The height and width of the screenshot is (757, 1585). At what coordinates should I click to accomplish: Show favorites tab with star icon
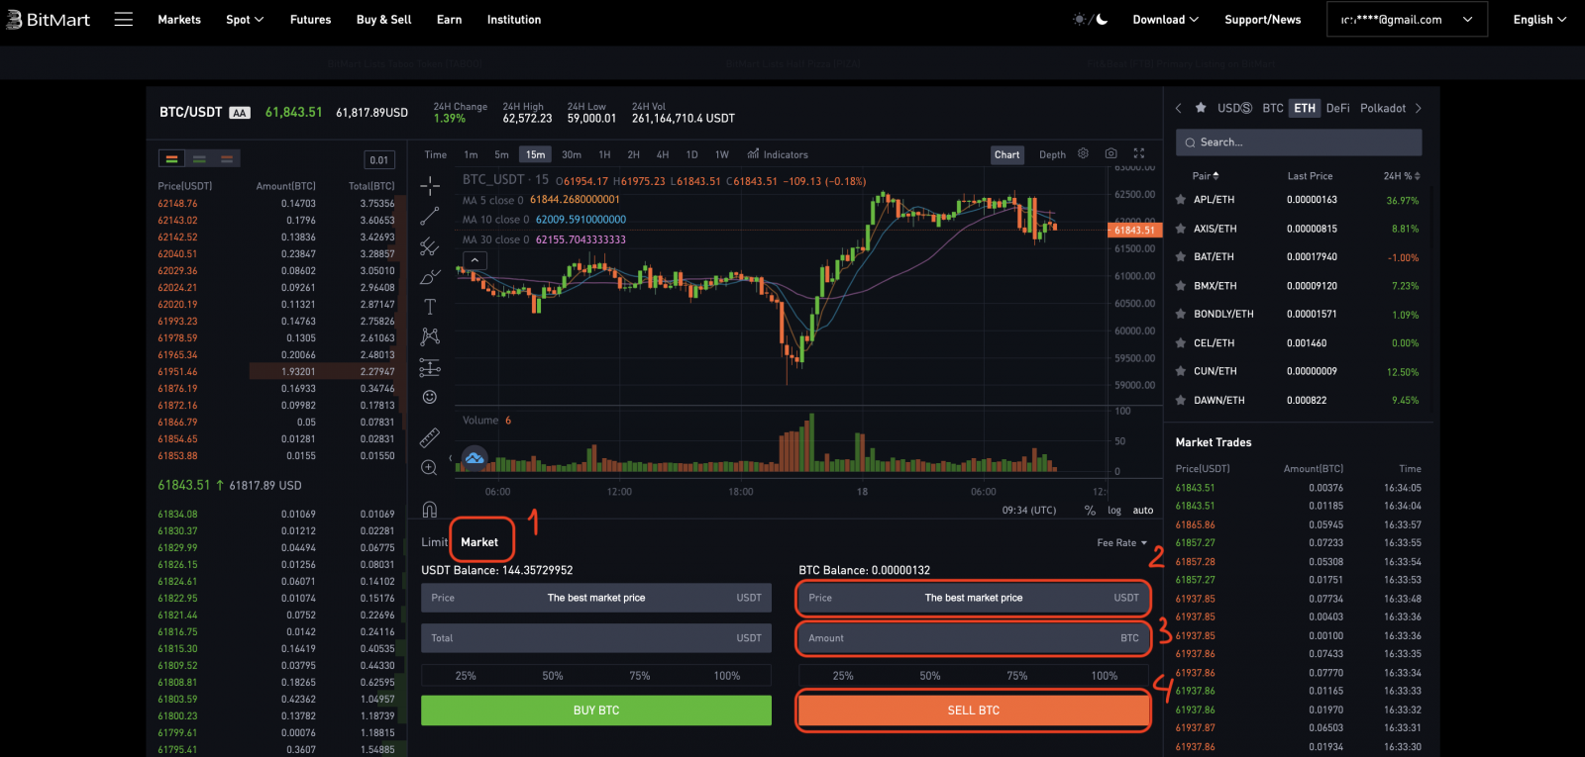pos(1201,108)
